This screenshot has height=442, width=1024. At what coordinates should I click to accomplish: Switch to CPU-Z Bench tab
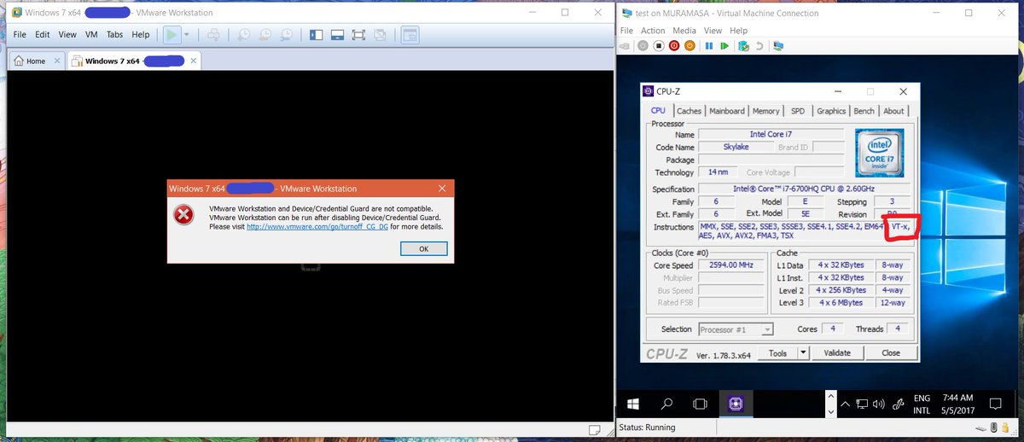click(x=864, y=111)
